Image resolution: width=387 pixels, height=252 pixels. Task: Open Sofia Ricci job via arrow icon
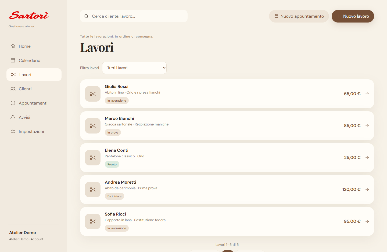[367, 221]
